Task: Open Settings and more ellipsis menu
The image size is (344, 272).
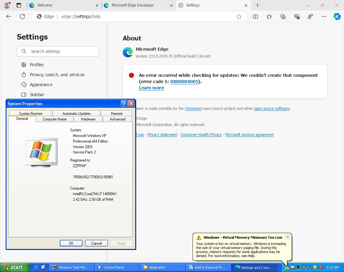Action: click(324, 16)
